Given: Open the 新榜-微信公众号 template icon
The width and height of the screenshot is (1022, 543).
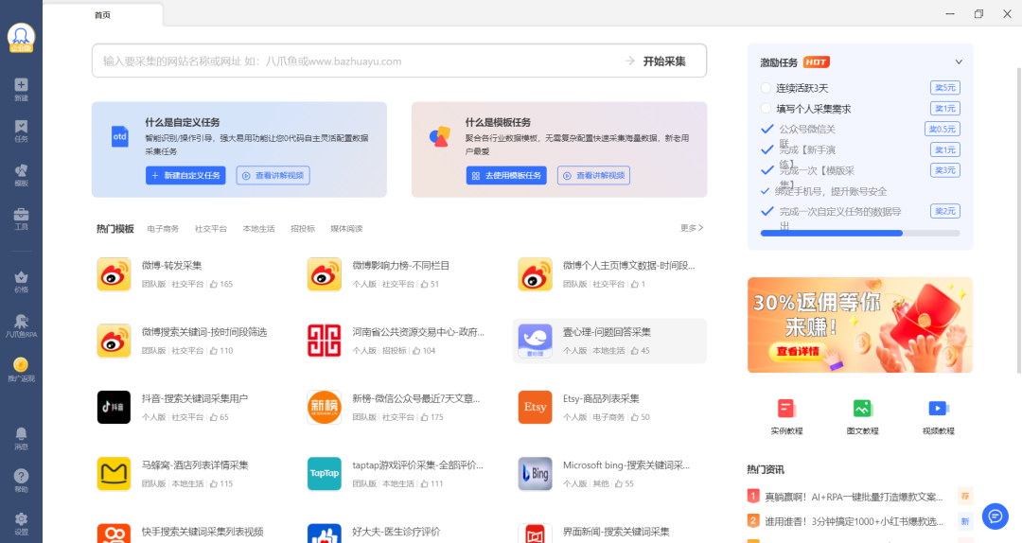Looking at the screenshot, I should click(x=324, y=407).
